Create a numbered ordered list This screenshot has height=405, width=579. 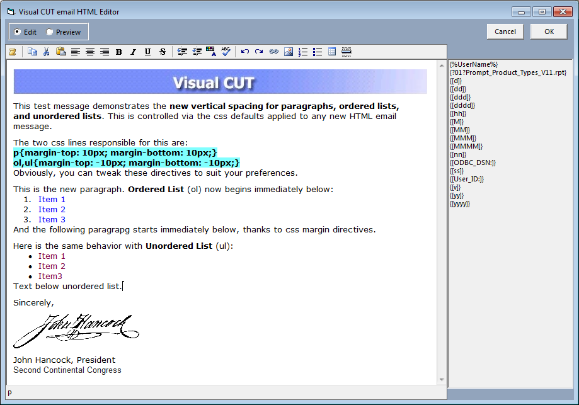(x=303, y=52)
